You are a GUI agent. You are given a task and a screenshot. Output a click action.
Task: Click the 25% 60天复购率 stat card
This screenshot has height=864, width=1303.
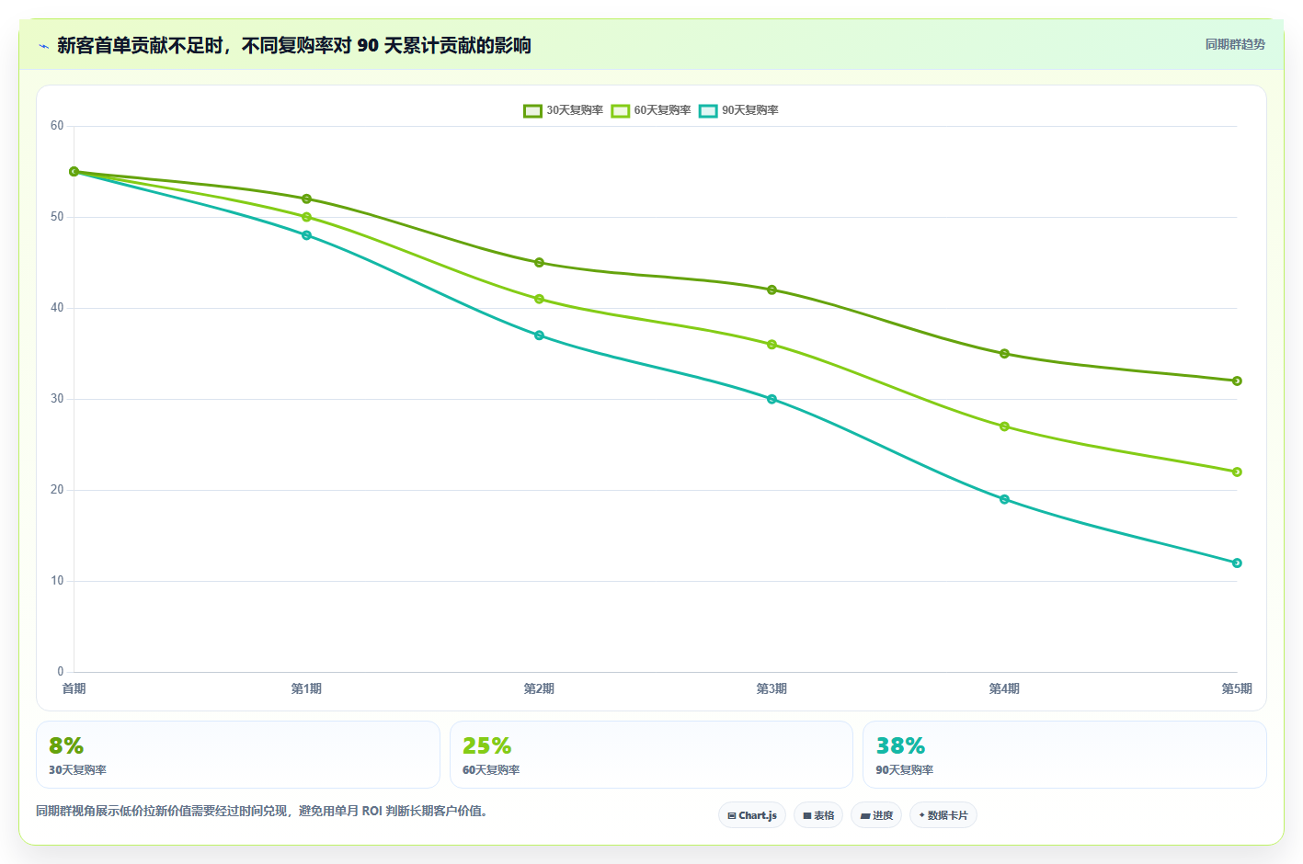tap(651, 755)
